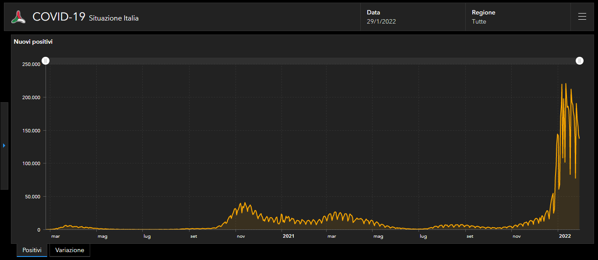Screen dimensions: 598x260
Task: Click the January 2022 peak on the chart
Action: (x=566, y=84)
